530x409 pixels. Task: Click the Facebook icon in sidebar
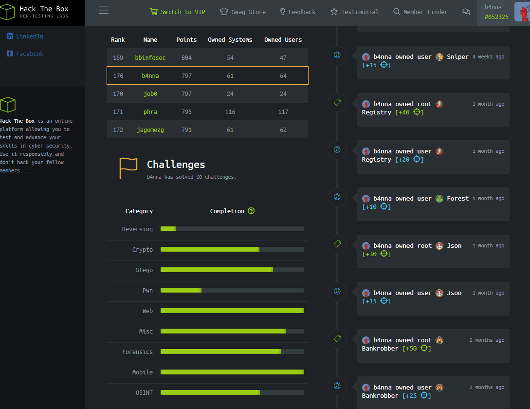10,54
